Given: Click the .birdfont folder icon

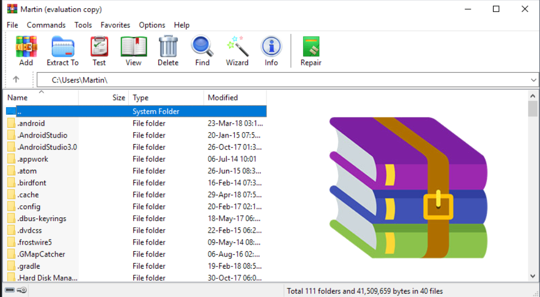Looking at the screenshot, I should click(x=11, y=182).
